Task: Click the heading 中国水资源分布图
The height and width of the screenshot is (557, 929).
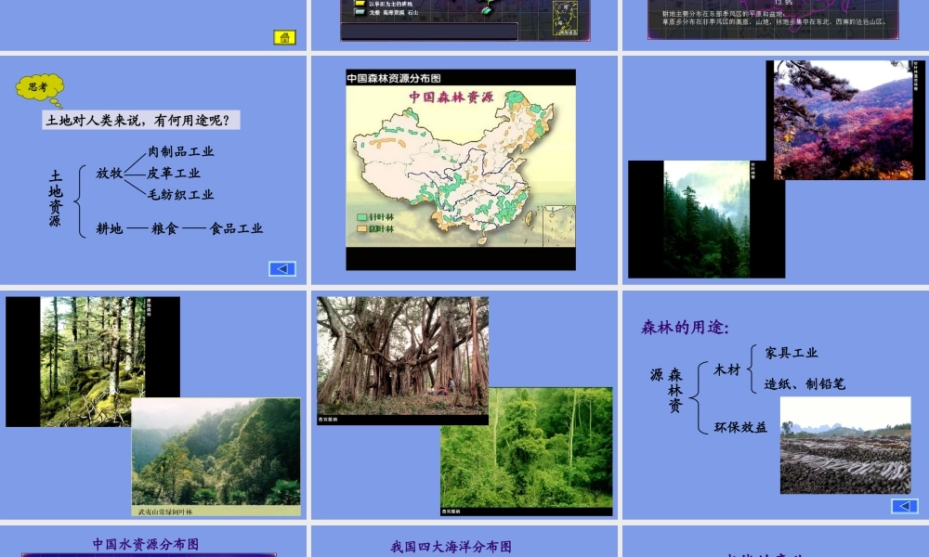Action: (145, 544)
